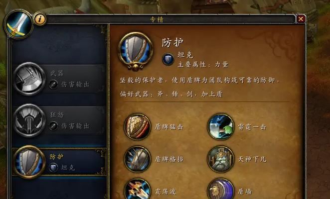This screenshot has width=330, height=199.
Task: Click the large 防护 shield emblem icon
Action: (x=135, y=51)
